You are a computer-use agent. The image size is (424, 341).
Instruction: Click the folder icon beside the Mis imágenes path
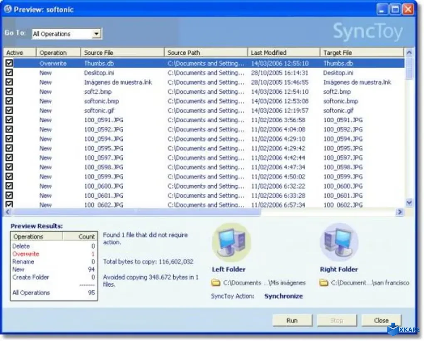coord(215,283)
